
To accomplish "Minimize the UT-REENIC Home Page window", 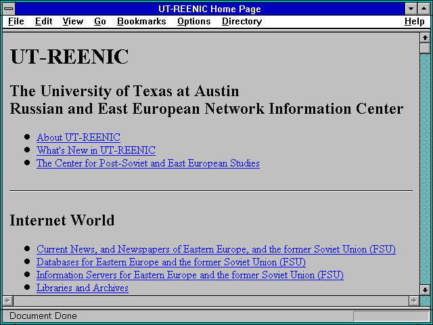I will (411, 9).
